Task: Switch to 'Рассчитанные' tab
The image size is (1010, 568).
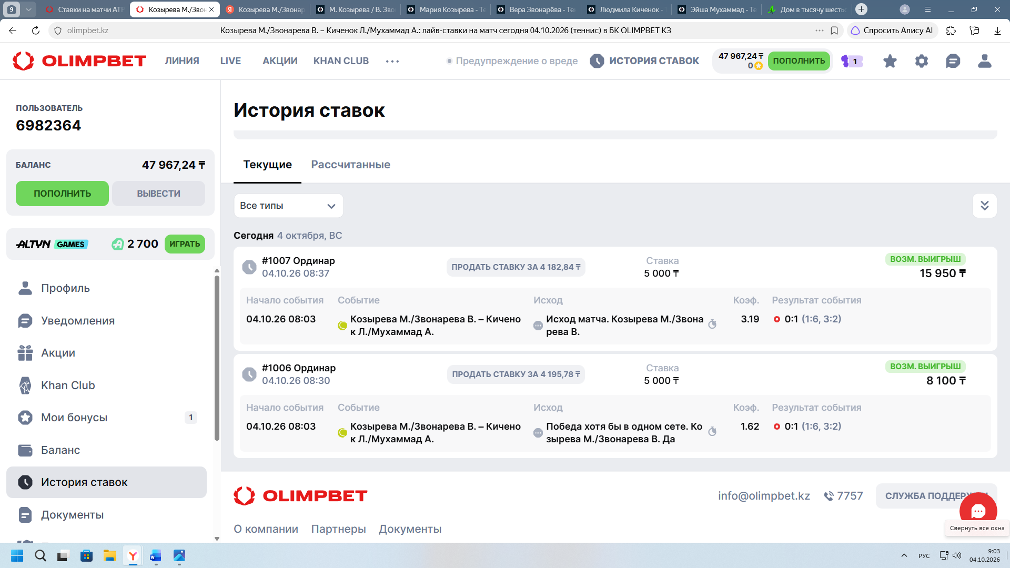Action: click(350, 165)
